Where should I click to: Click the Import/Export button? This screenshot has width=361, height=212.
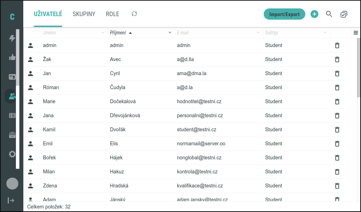point(284,14)
